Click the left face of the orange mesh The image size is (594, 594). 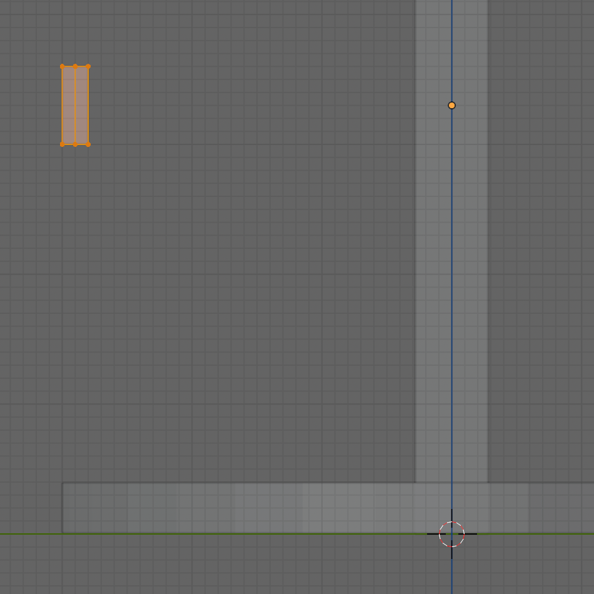click(x=69, y=105)
